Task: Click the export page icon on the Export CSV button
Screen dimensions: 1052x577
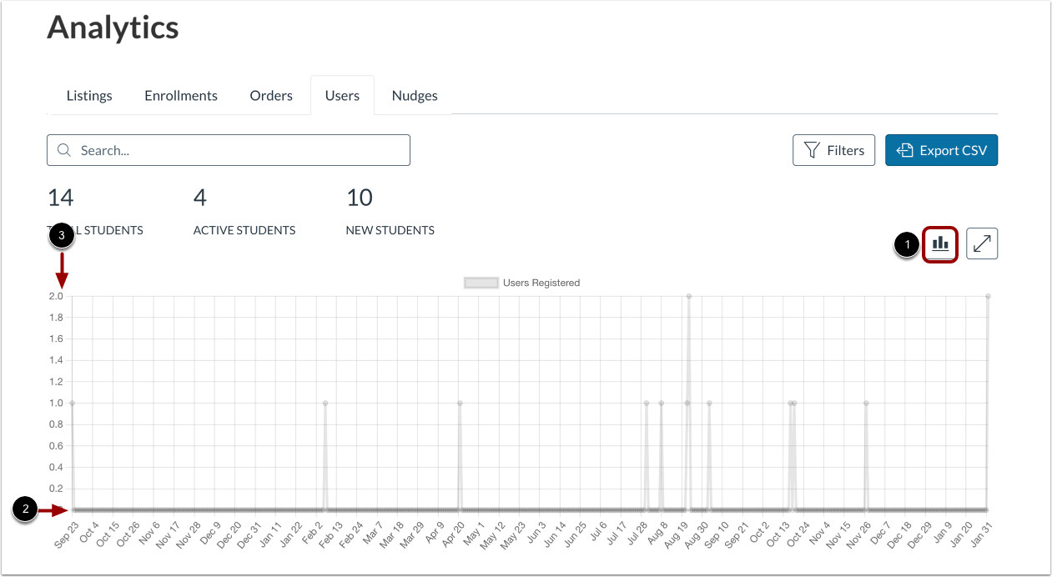Action: coord(904,150)
